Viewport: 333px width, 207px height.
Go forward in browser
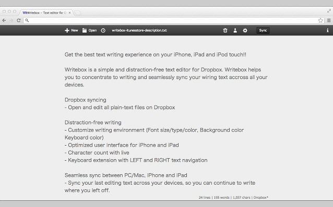(x=11, y=20)
